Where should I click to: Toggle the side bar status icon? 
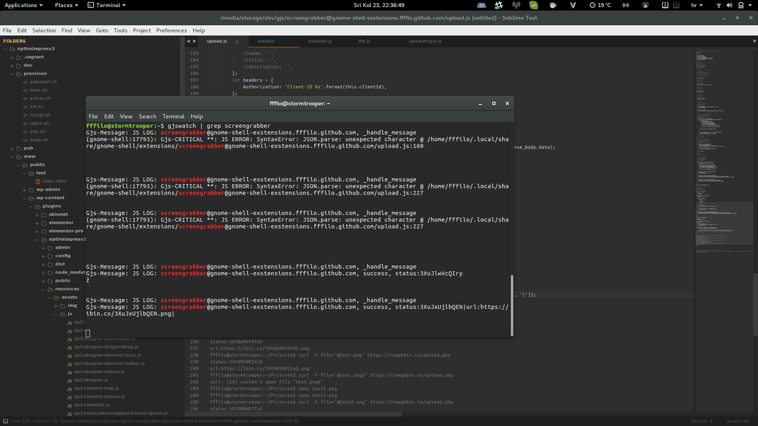pyautogui.click(x=6, y=421)
